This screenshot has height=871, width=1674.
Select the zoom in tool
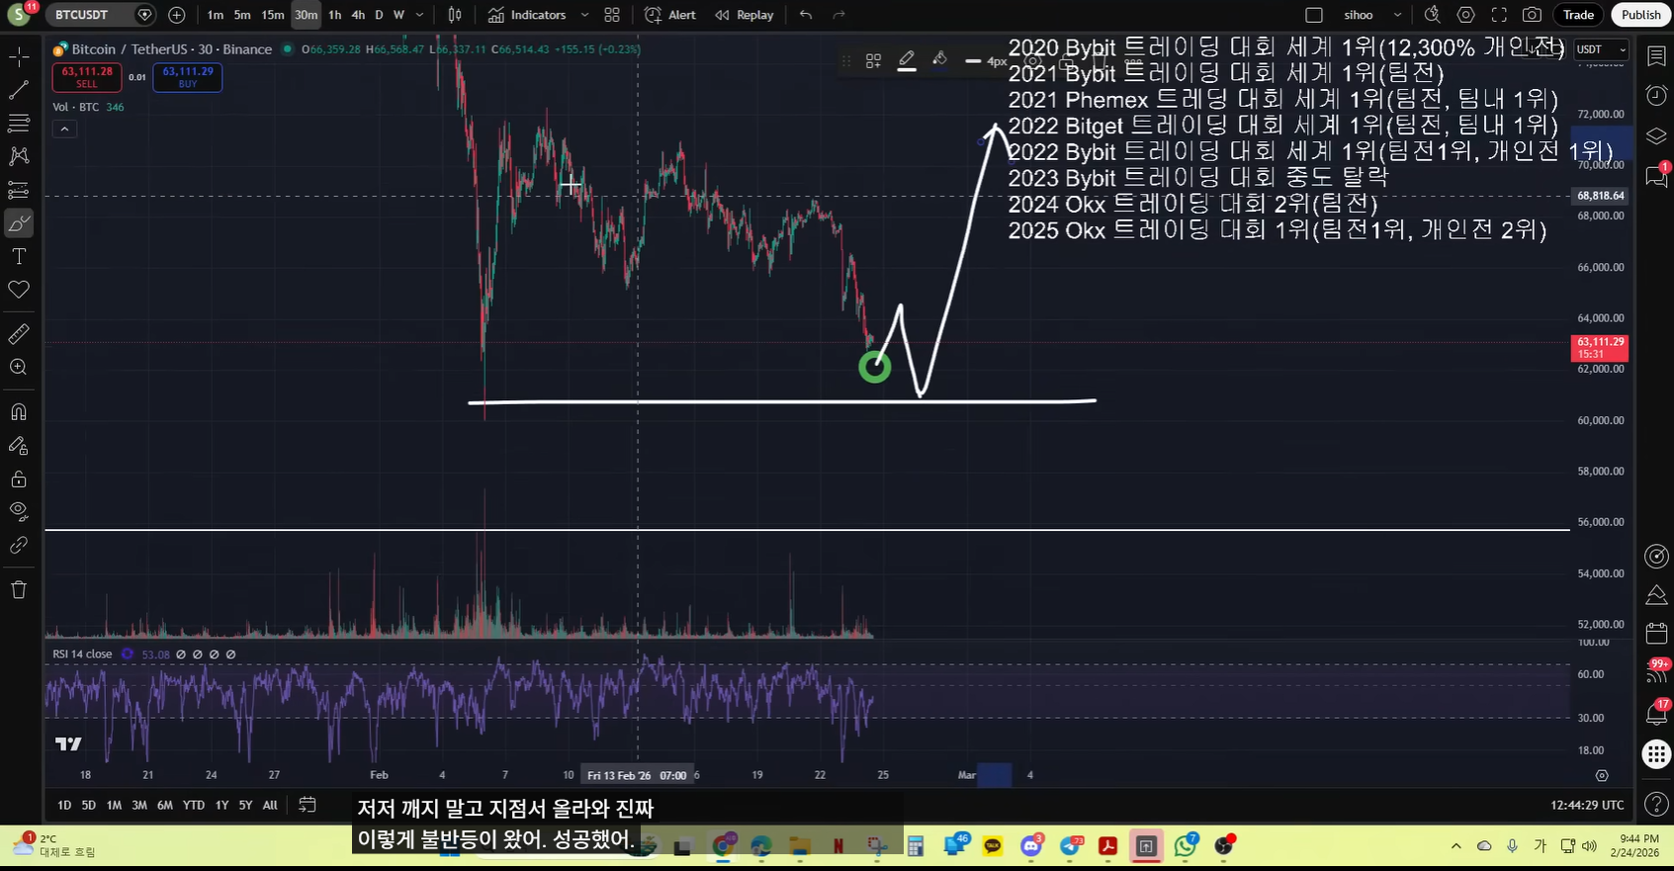[x=19, y=367]
